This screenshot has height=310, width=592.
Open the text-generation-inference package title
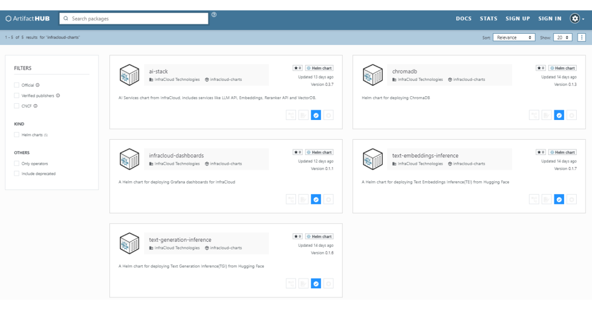click(180, 240)
